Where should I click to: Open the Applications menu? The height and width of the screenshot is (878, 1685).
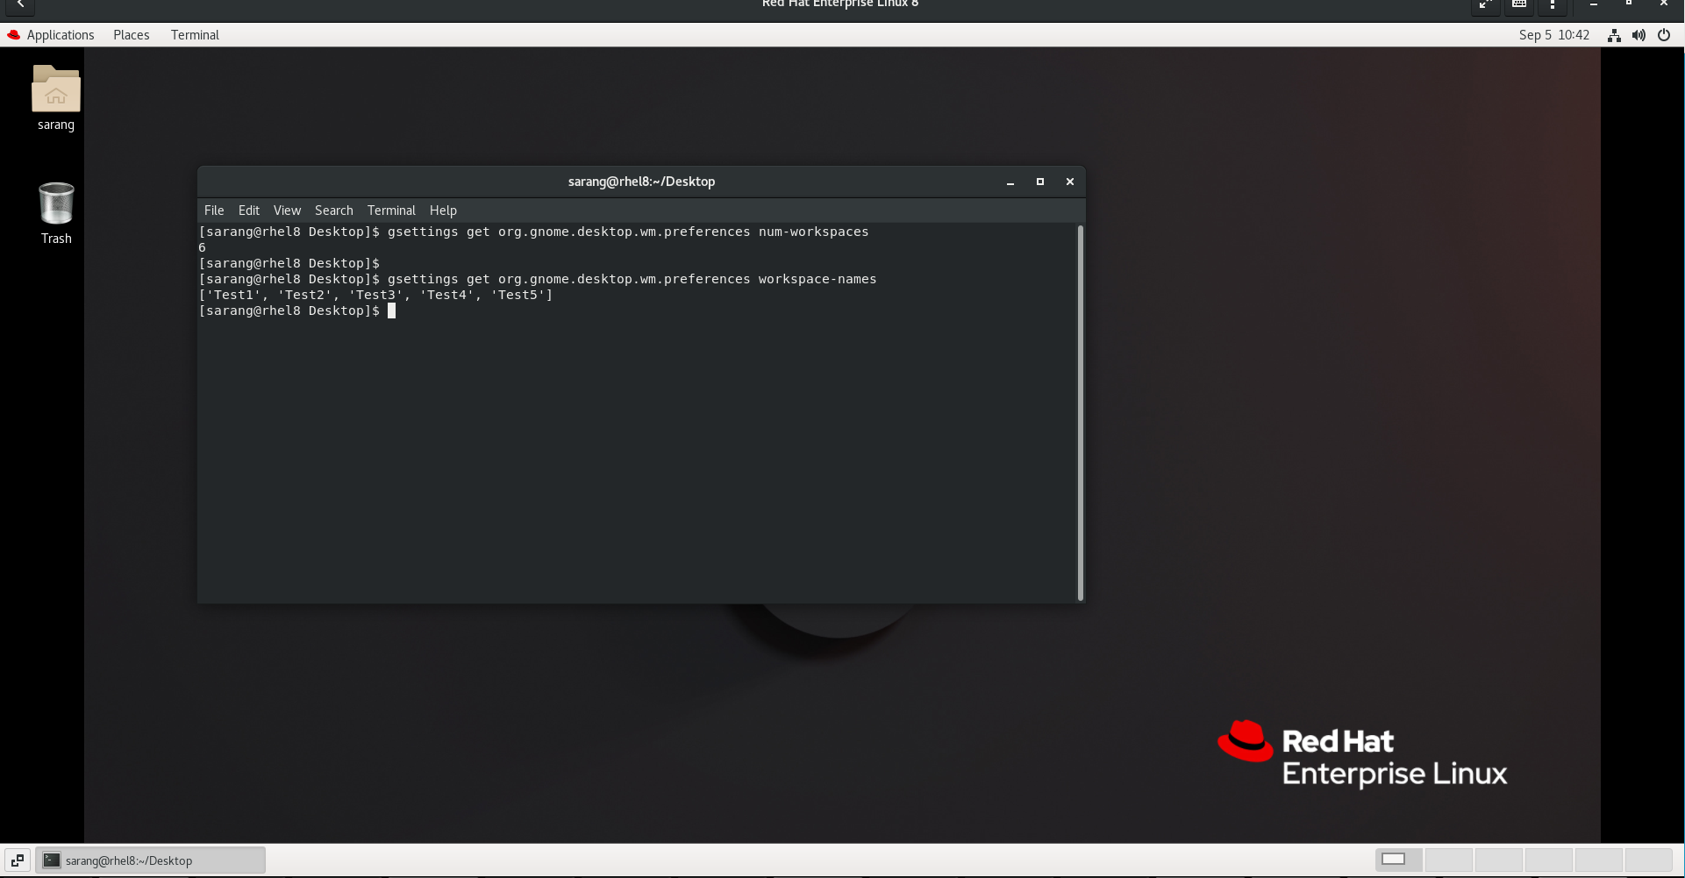pos(61,35)
